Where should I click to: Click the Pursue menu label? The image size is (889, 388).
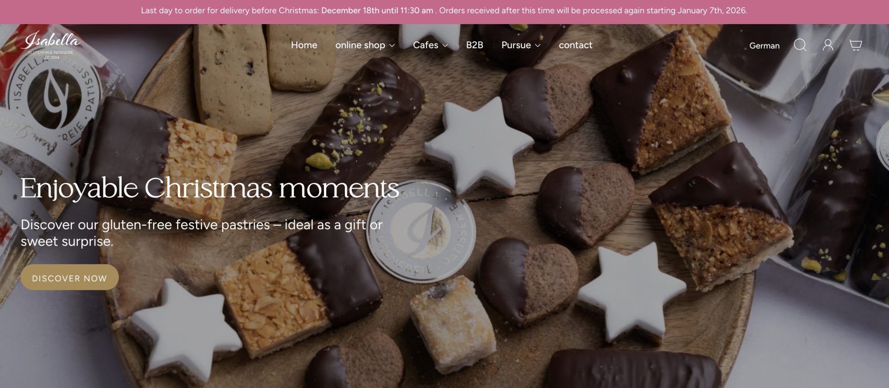point(516,45)
